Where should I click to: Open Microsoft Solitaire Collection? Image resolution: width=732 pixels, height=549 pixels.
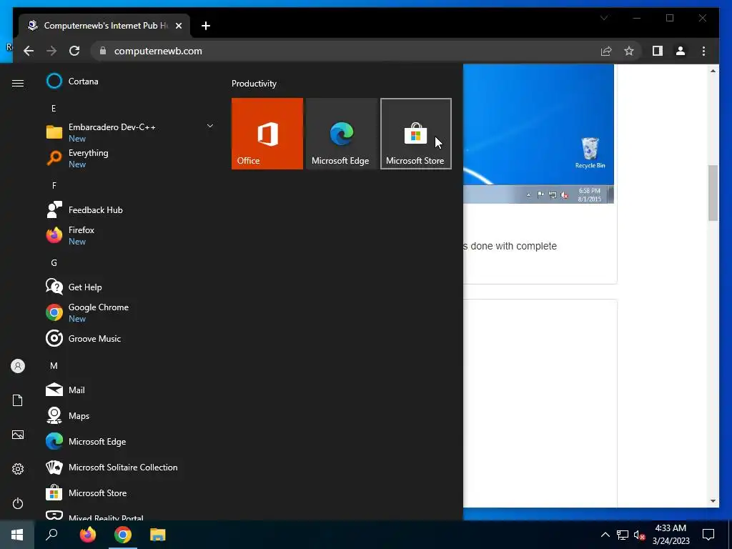[x=129, y=468]
